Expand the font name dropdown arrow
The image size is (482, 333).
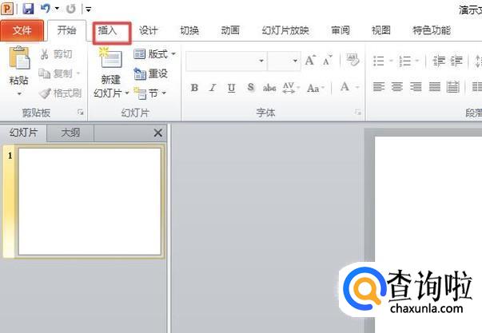(261, 61)
